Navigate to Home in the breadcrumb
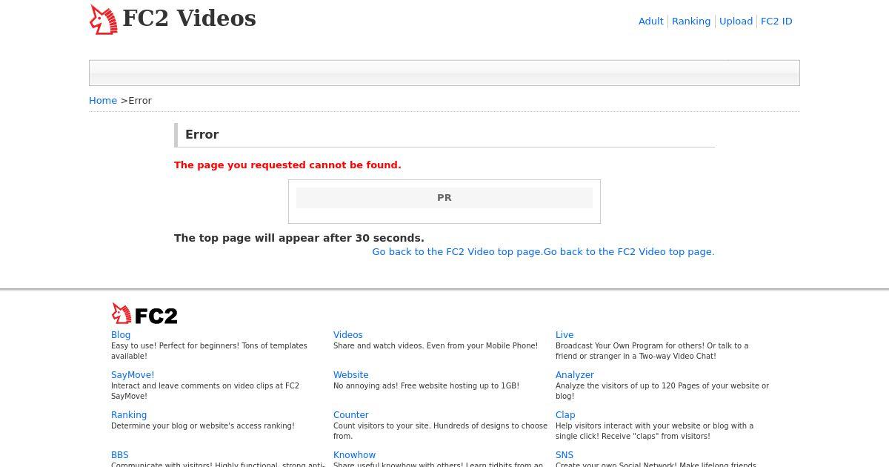 point(103,101)
